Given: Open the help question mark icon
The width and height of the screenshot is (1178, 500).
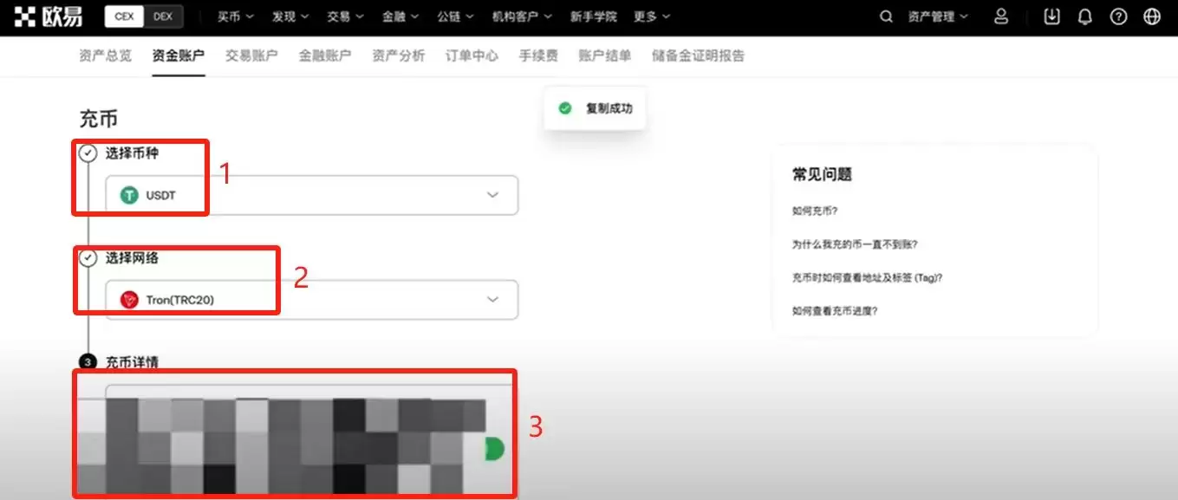Looking at the screenshot, I should point(1116,16).
